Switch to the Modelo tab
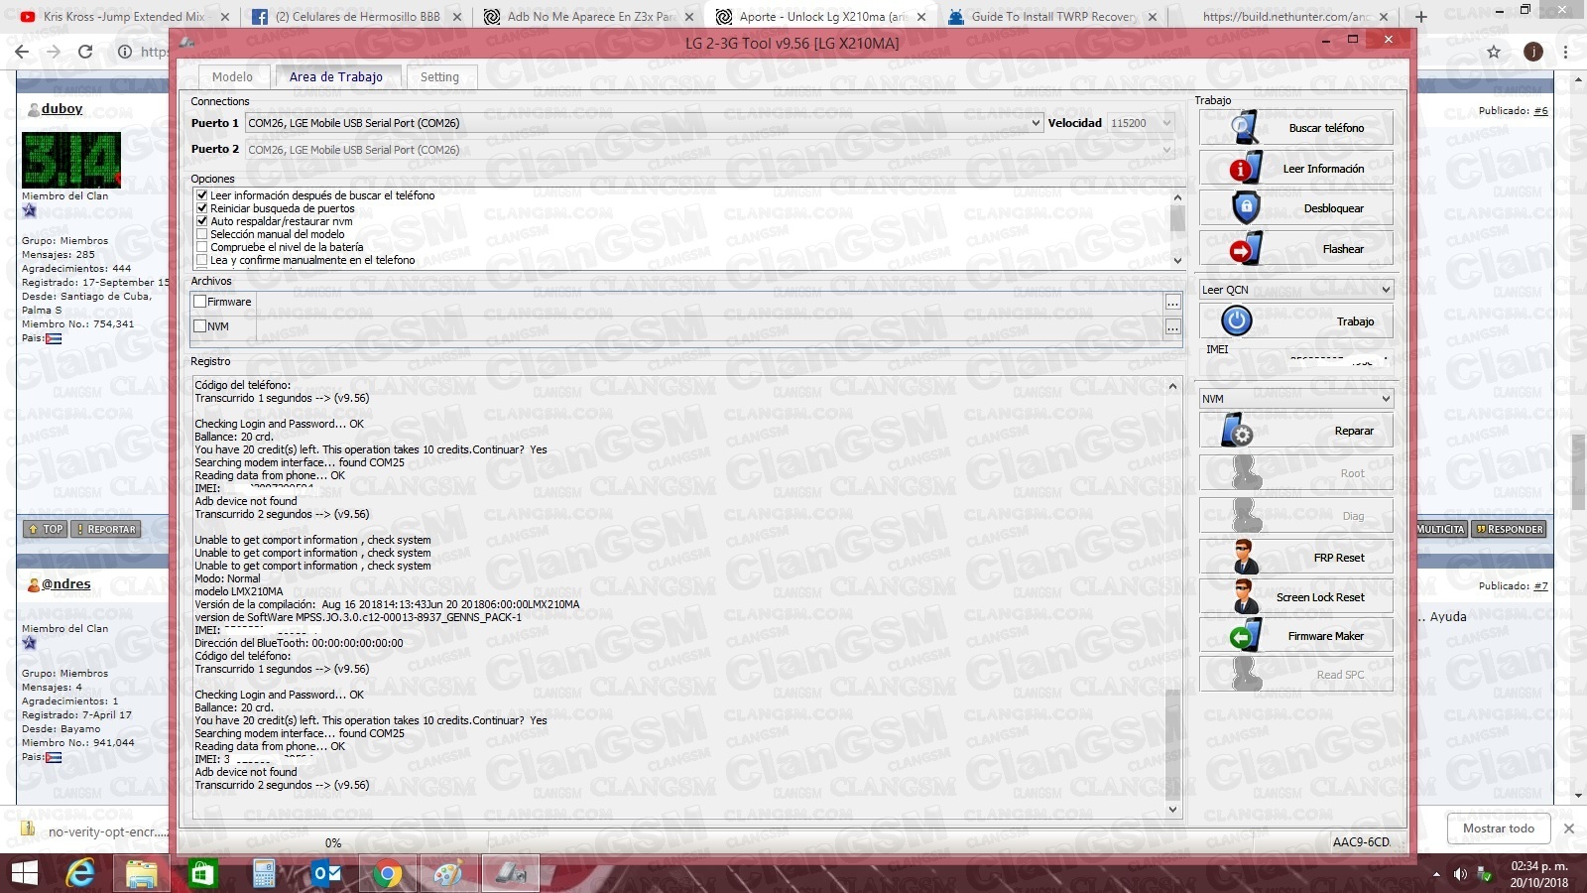 (x=232, y=76)
